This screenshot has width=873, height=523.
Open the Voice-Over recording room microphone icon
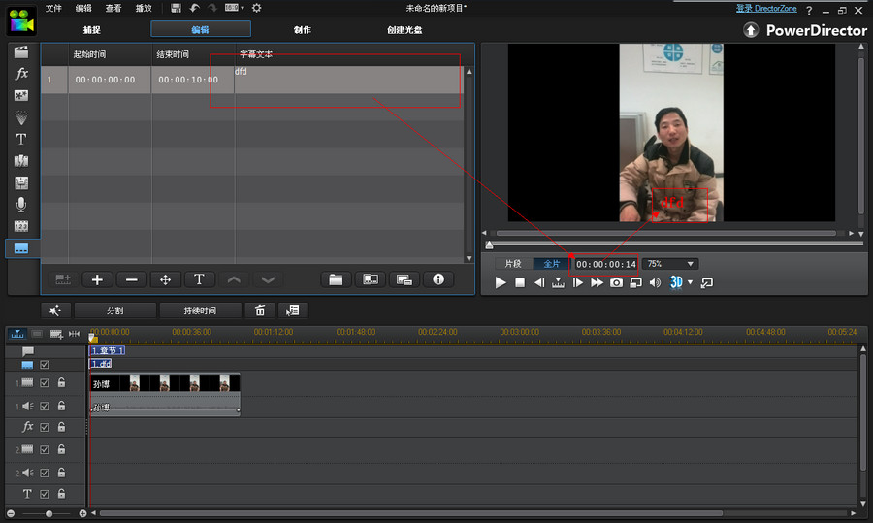[x=21, y=204]
